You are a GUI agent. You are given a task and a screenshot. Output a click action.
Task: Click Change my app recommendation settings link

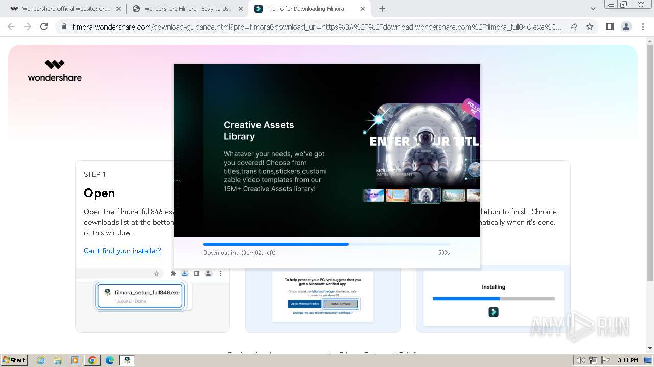pyautogui.click(x=322, y=313)
